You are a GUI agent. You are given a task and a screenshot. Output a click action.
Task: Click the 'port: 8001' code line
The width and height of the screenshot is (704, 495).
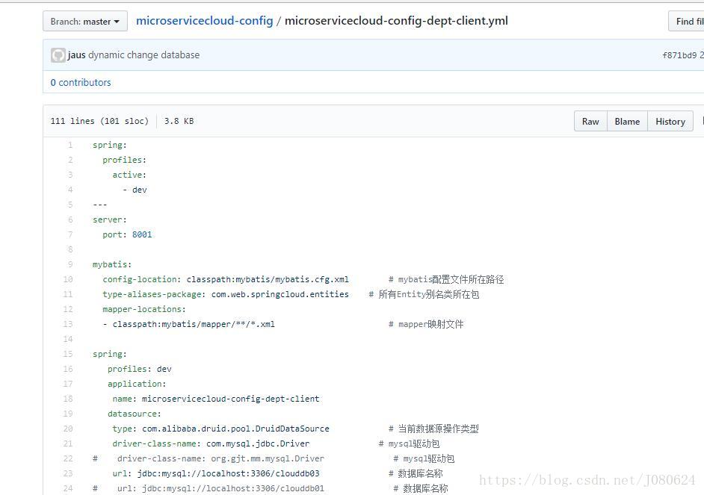click(x=127, y=234)
